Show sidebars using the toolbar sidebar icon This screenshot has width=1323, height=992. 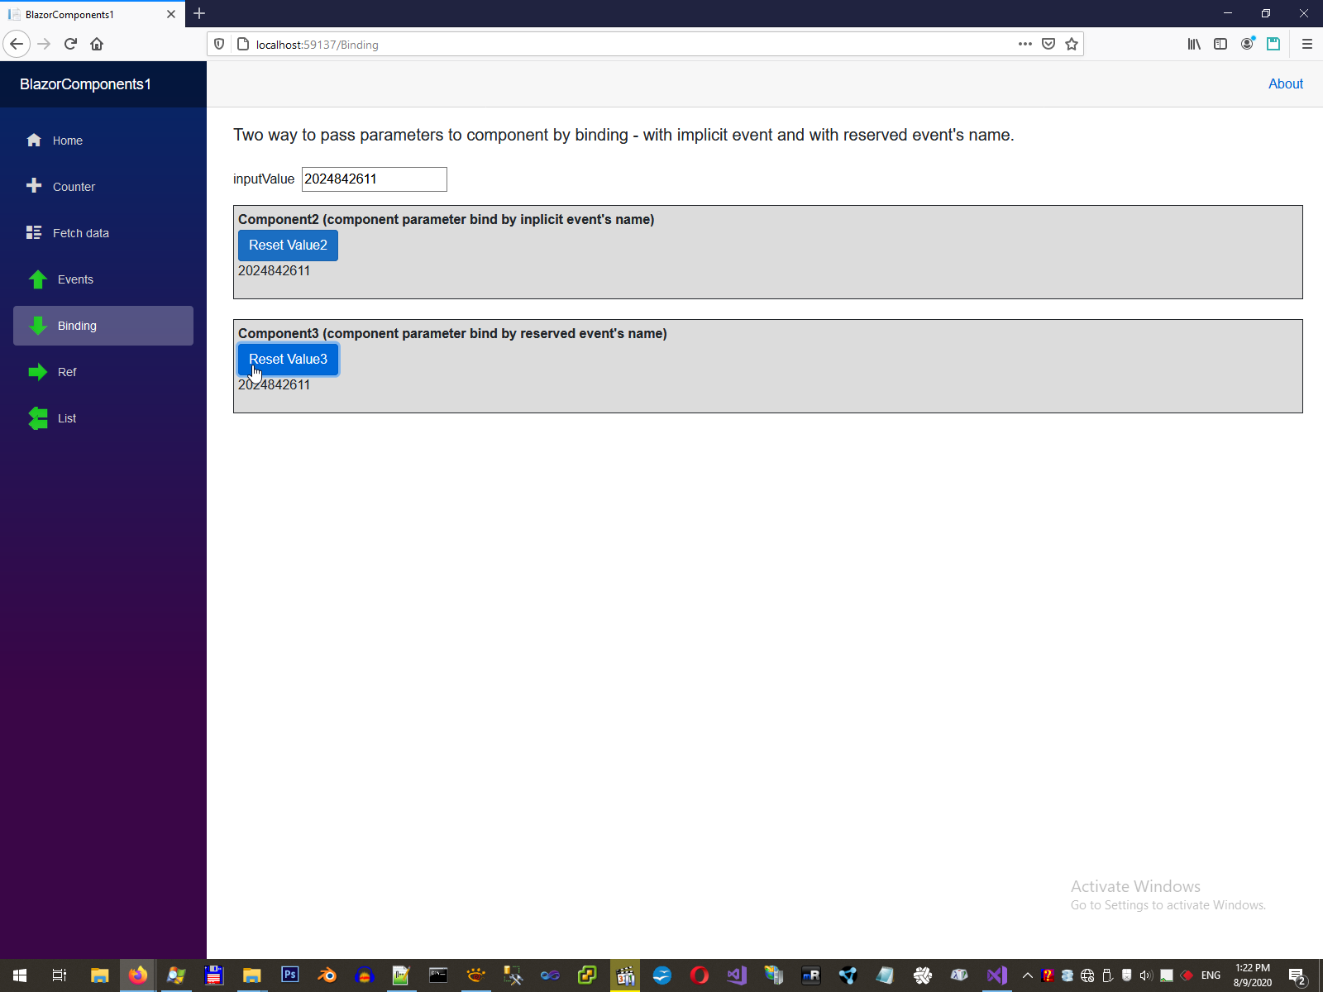coord(1220,44)
